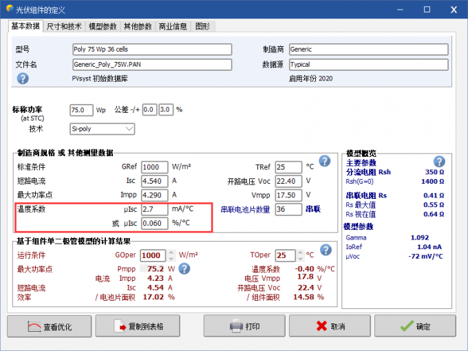Click the 数据源 field showing Typical

click(x=369, y=65)
